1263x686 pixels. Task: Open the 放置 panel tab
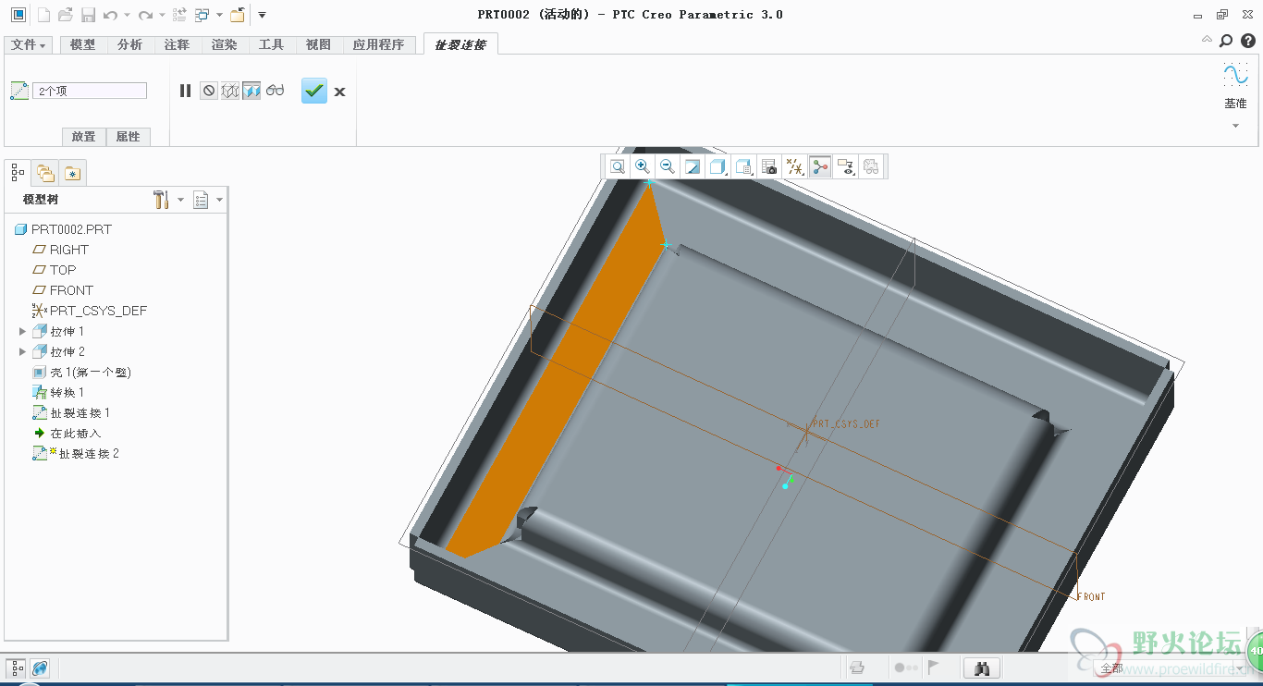[84, 137]
